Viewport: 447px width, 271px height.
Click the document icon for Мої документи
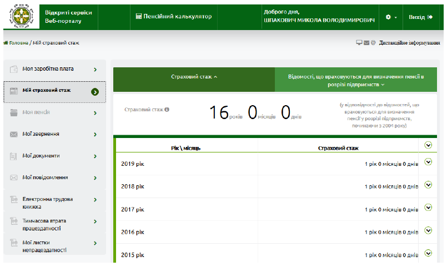(x=13, y=156)
